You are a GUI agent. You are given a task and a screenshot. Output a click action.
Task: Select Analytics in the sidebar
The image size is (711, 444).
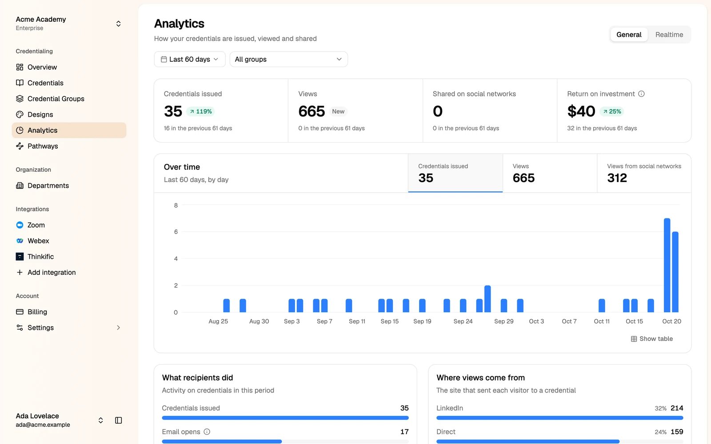point(69,130)
